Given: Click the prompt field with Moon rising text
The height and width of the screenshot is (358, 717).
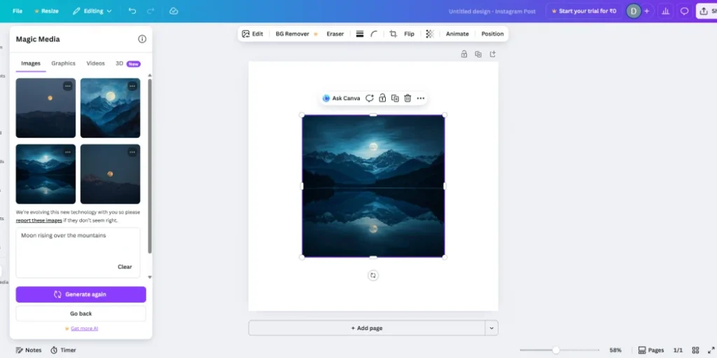Looking at the screenshot, I should [78, 252].
